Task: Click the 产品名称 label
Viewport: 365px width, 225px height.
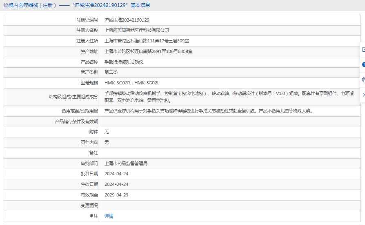Action: pyautogui.click(x=89, y=62)
